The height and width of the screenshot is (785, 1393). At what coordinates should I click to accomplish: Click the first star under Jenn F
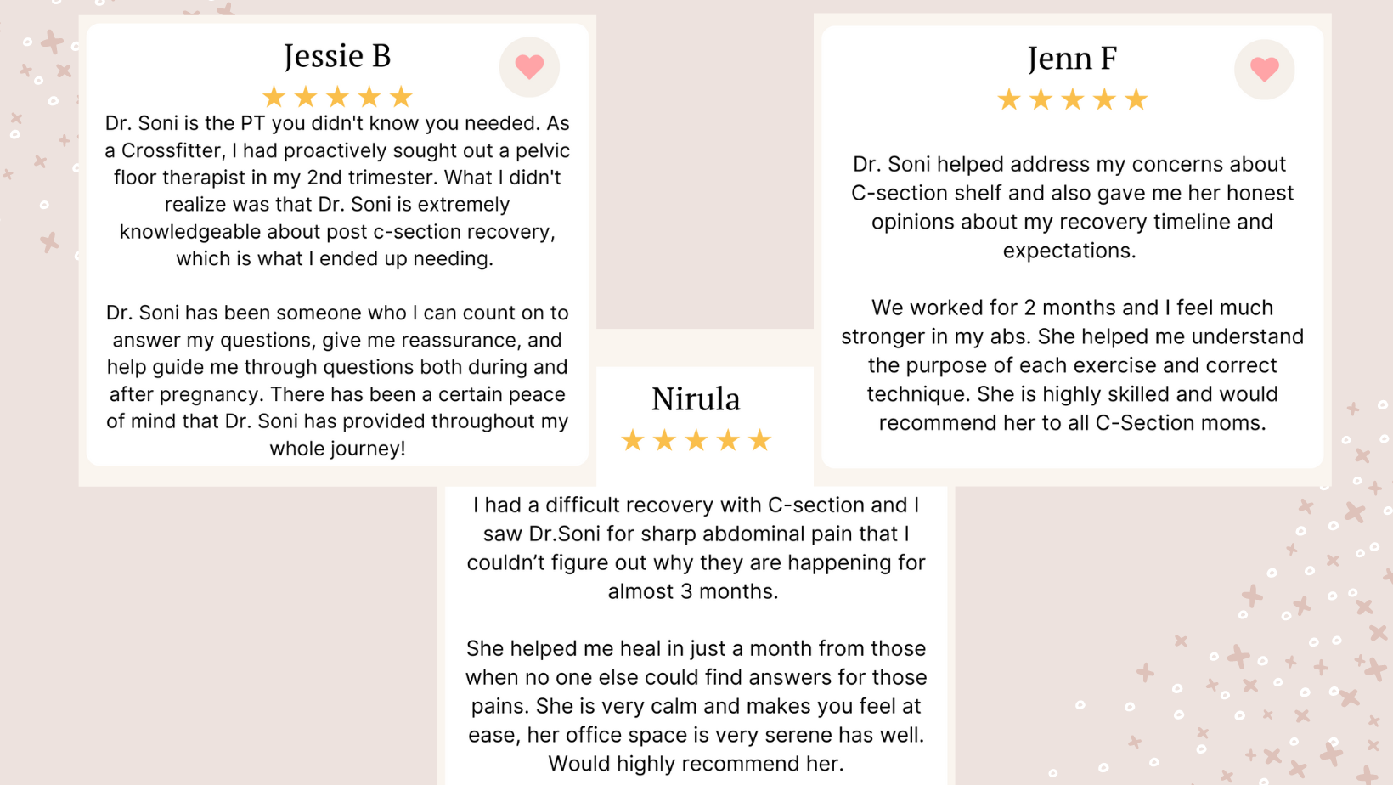coord(1009,100)
